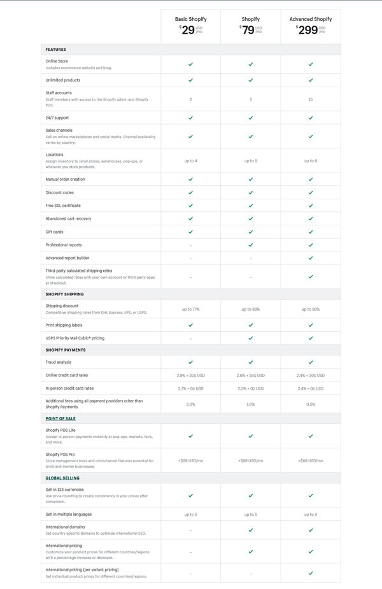The image size is (382, 589).
Task: Click Shopify POS Lite checkmark for Advanced Shopify
Action: 311,436
